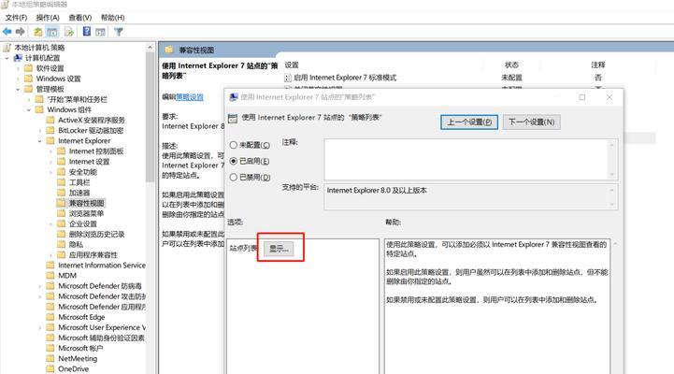Click the 下一个设置(N) button
The height and width of the screenshot is (374, 674).
pyautogui.click(x=532, y=122)
